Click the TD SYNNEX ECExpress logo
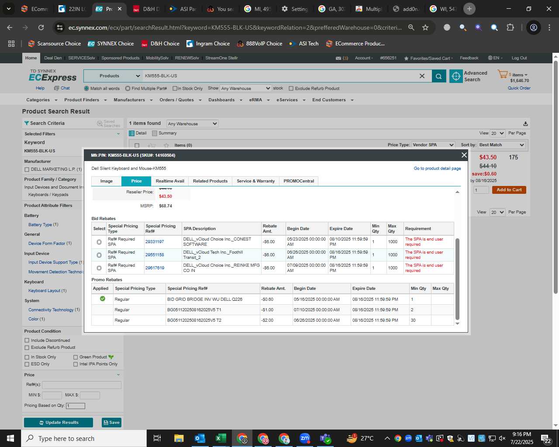 click(x=52, y=76)
